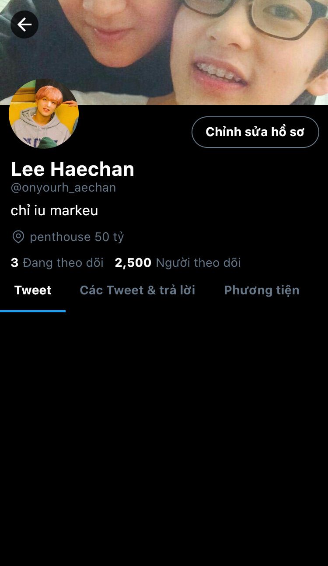
Task: Click the following count number 3
Action: pyautogui.click(x=14, y=263)
